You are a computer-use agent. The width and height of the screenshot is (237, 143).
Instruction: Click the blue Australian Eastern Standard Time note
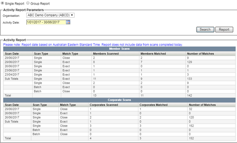point(93,45)
